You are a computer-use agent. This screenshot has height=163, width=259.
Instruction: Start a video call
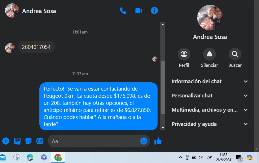click(x=139, y=11)
